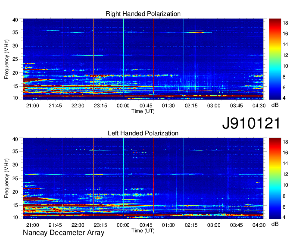Click the dB unit label of bottom colorbar
This screenshot has height=238, width=293.
(275, 224)
